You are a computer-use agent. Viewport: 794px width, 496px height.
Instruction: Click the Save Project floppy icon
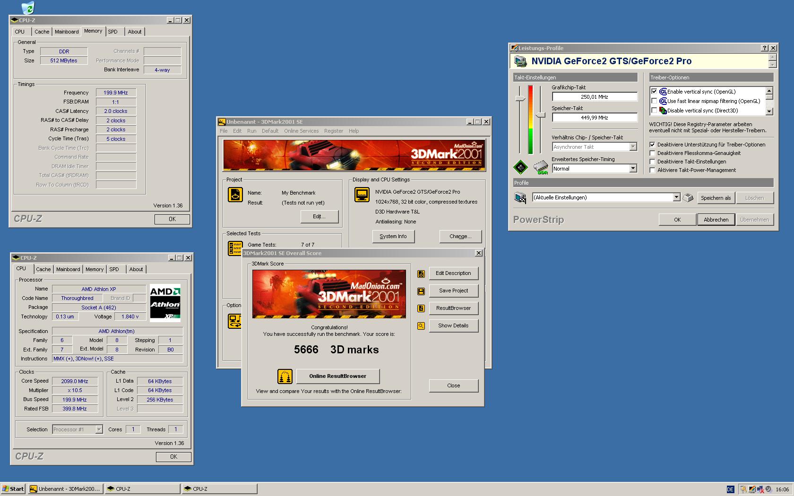click(x=421, y=291)
